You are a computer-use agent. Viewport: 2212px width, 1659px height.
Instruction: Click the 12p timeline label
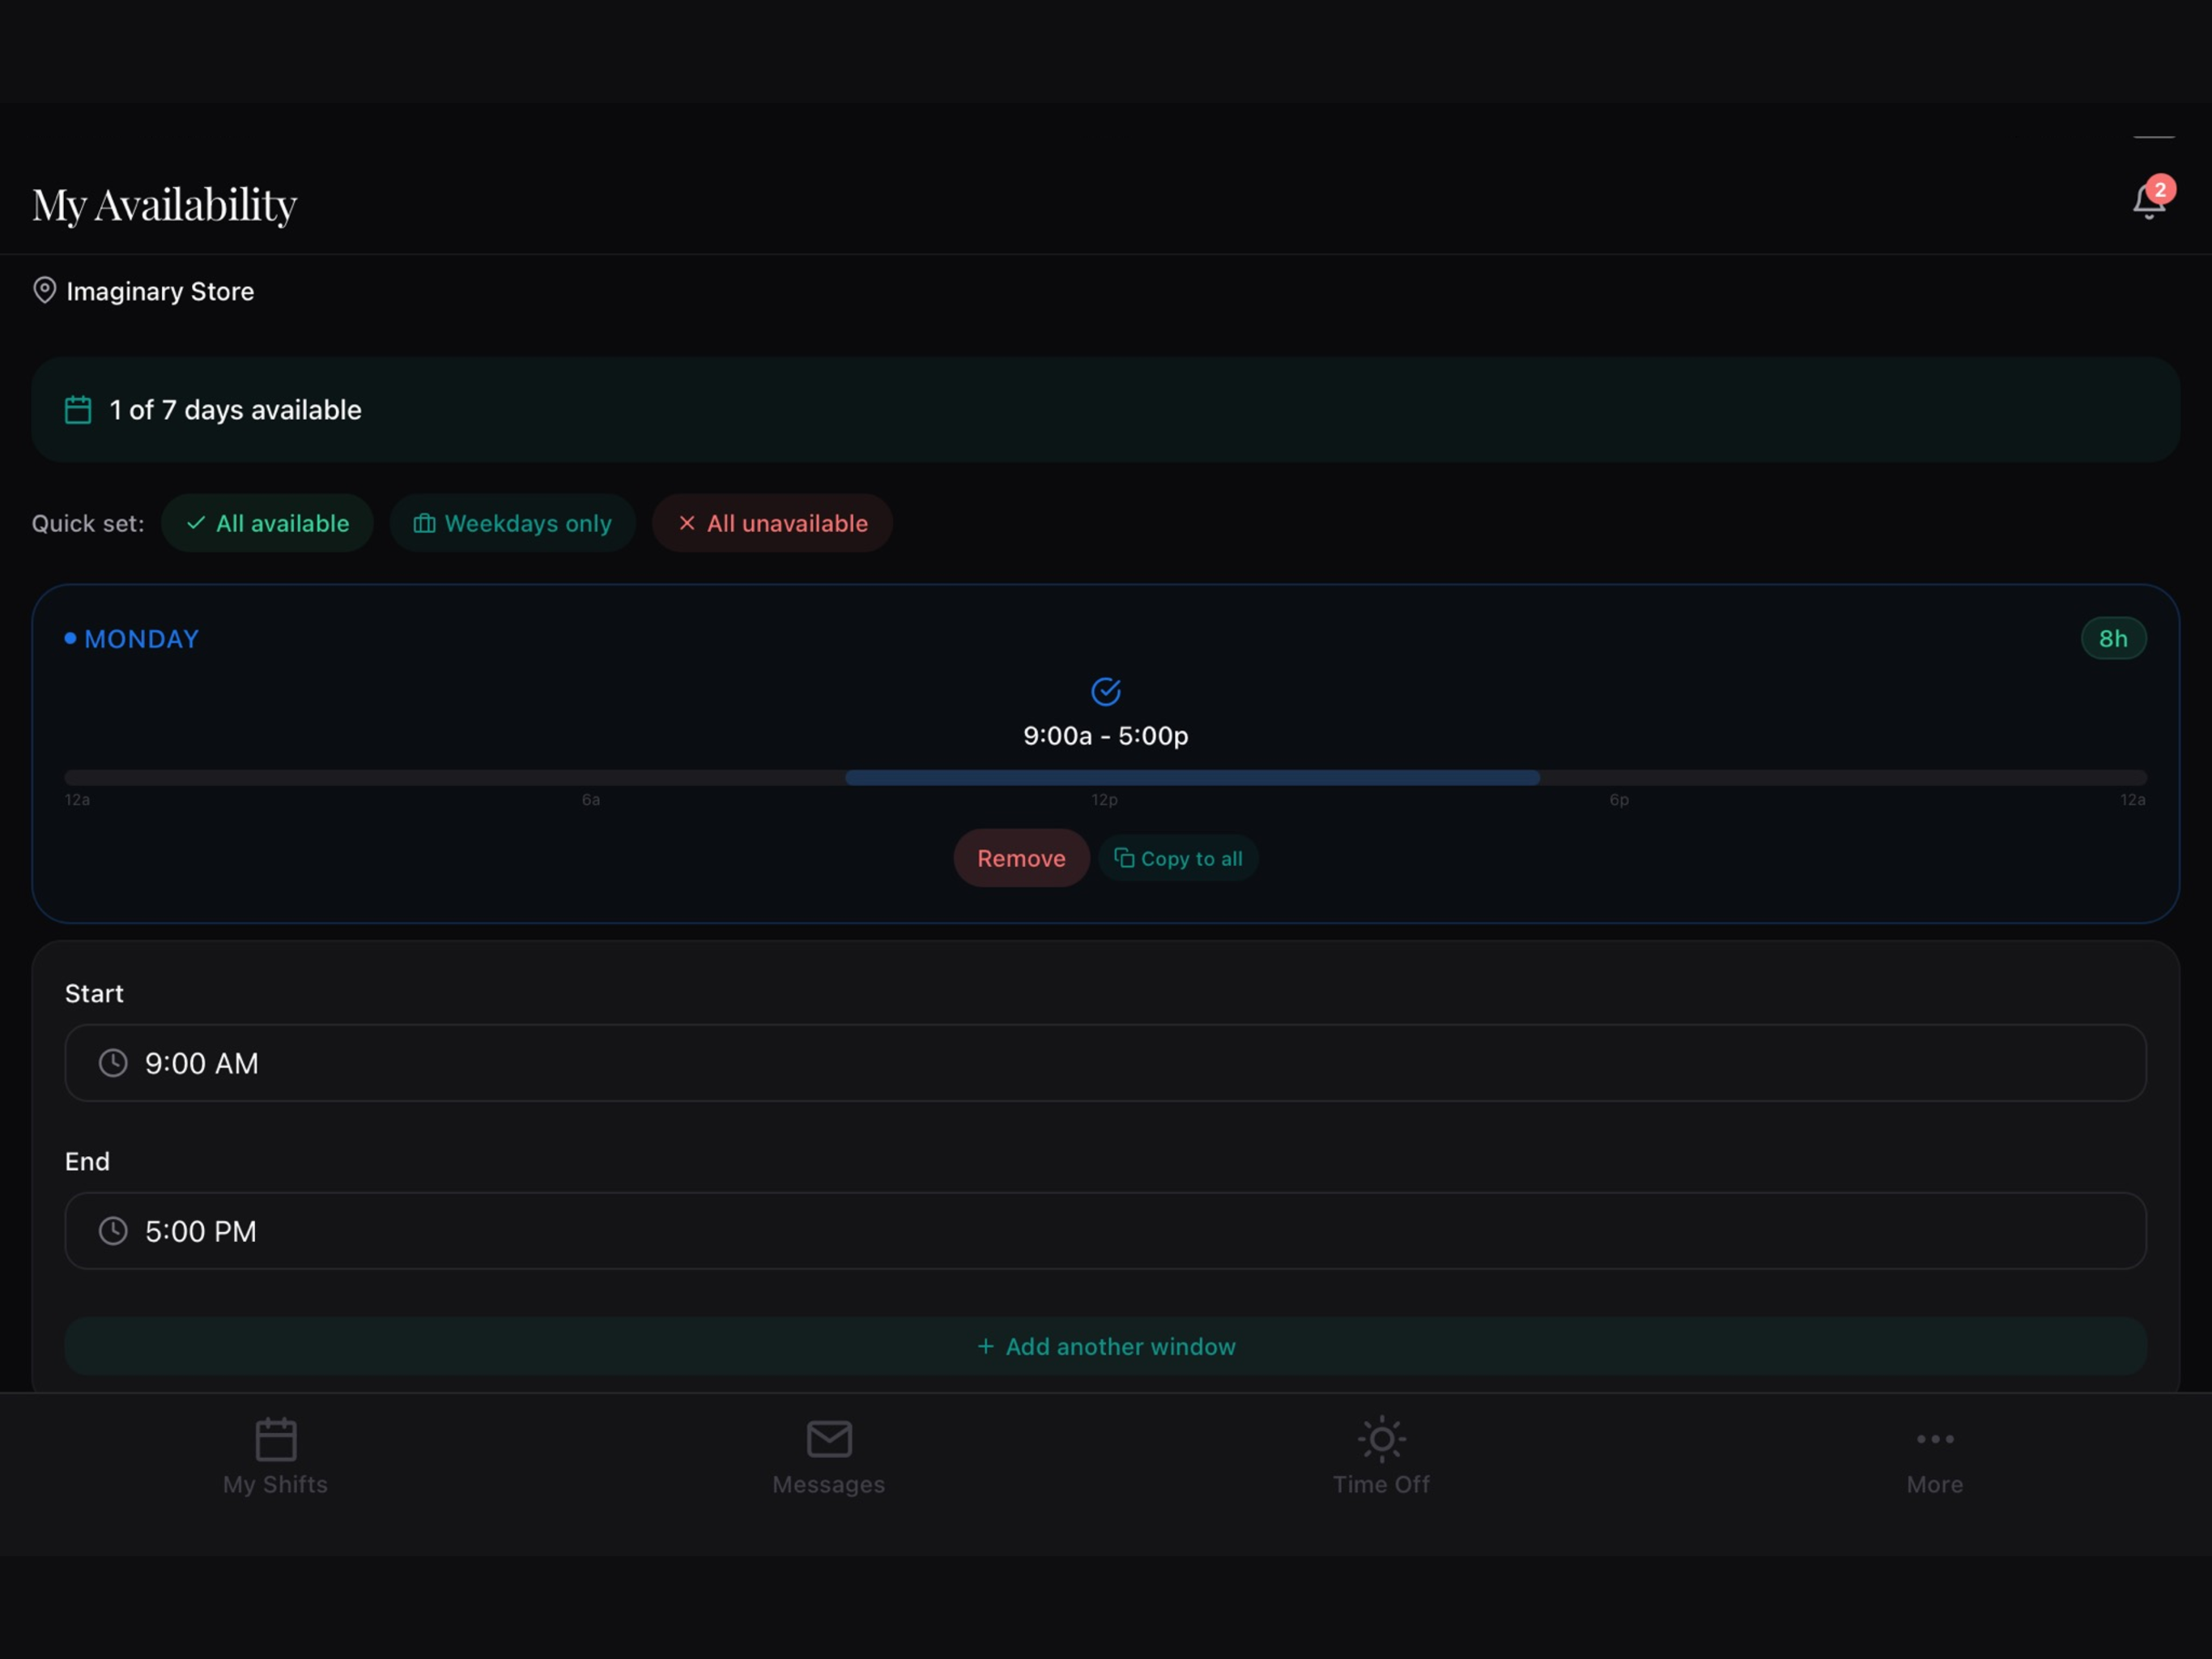click(1104, 800)
